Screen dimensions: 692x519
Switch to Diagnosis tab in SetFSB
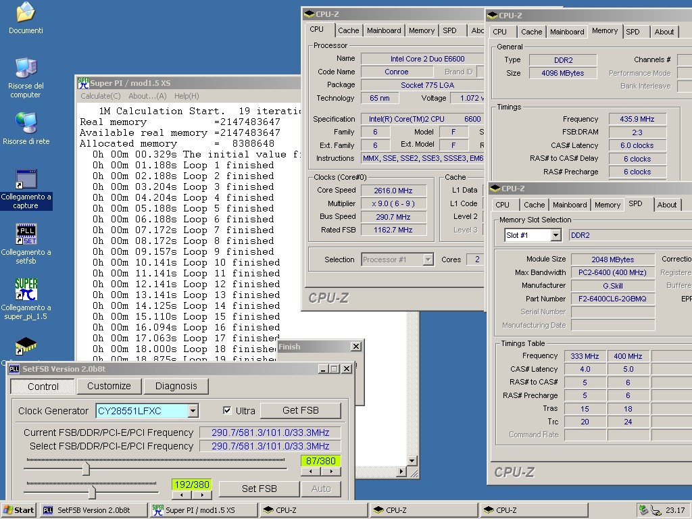click(176, 386)
